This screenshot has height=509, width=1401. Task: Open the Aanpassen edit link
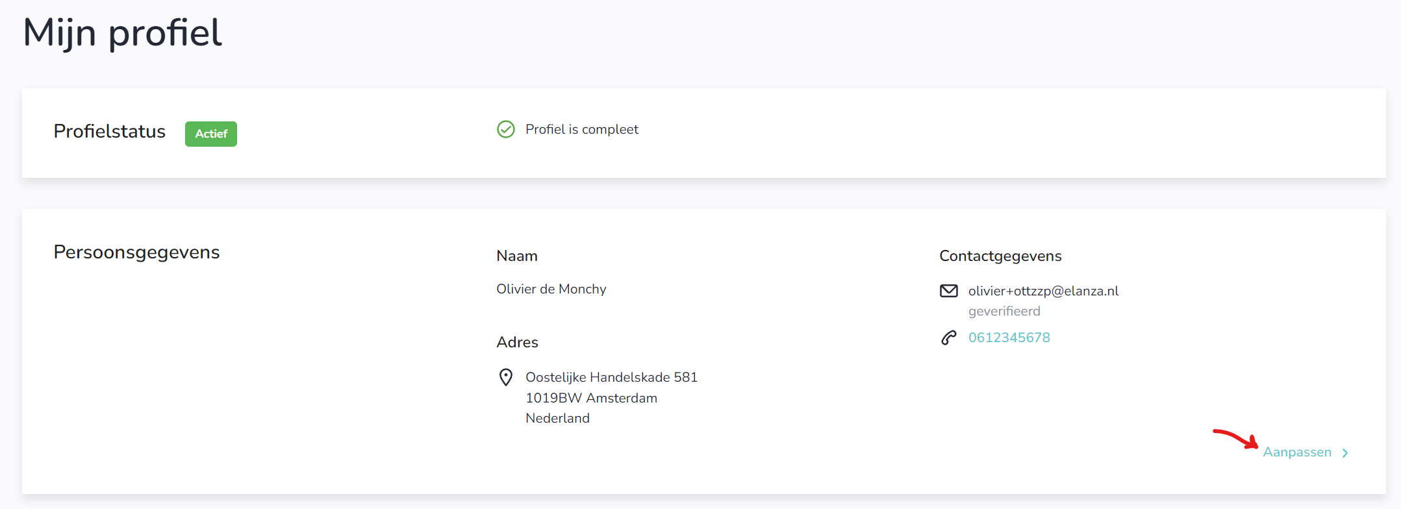[x=1296, y=453]
